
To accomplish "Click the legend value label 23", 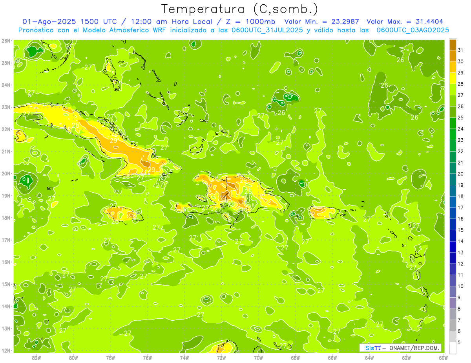I will pyautogui.click(x=460, y=140).
